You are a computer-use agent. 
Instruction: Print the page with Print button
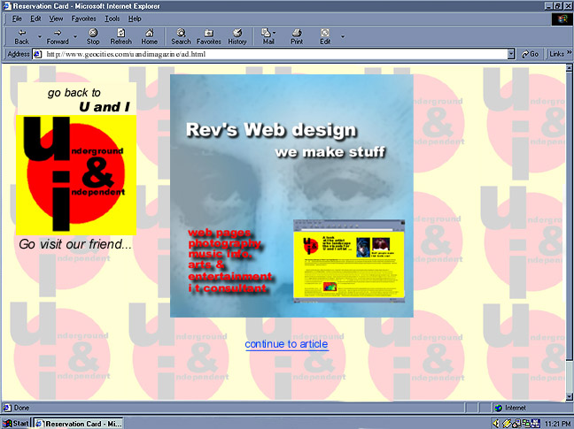coord(297,35)
